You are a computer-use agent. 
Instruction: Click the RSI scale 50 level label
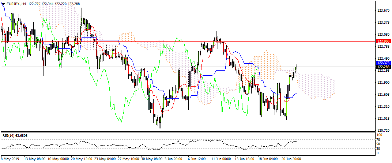378,144
